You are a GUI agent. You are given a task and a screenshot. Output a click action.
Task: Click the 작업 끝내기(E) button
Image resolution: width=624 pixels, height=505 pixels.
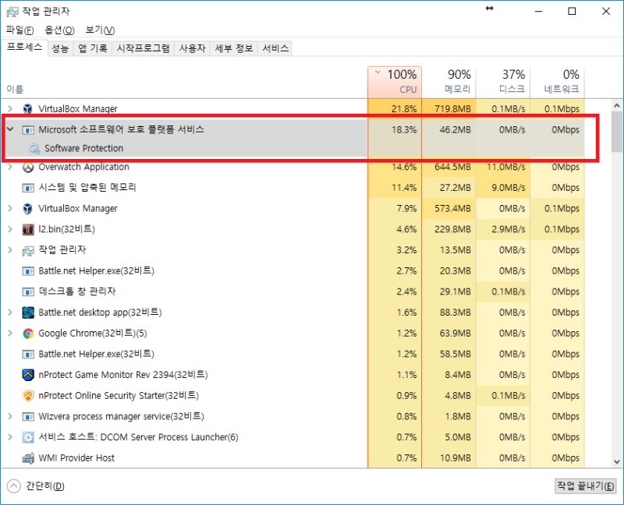[x=586, y=486]
